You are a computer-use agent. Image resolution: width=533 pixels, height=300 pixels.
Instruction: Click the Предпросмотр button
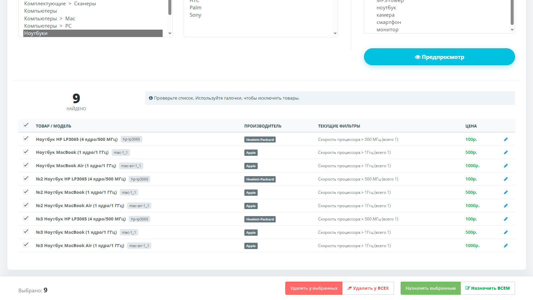439,57
